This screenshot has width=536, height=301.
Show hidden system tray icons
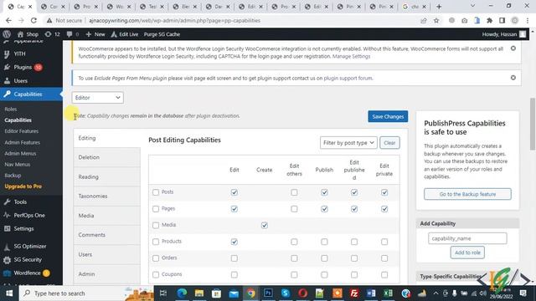click(x=435, y=293)
